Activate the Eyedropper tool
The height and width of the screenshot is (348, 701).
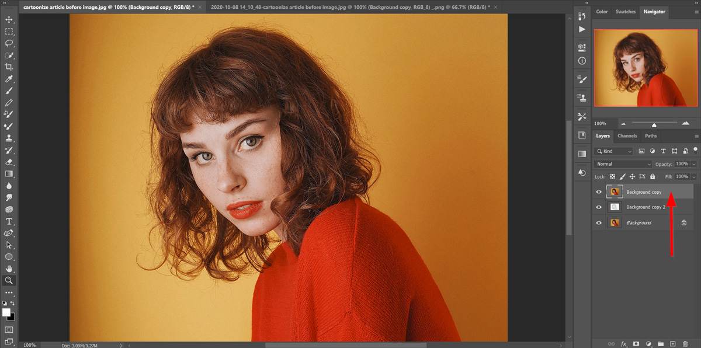[9, 79]
